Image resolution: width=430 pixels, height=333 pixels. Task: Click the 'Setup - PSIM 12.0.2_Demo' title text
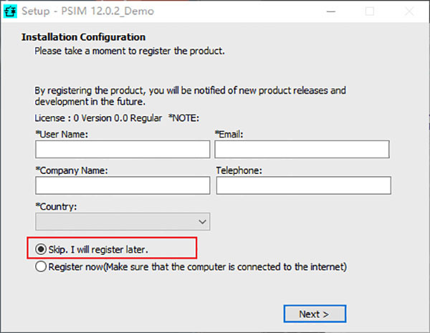pyautogui.click(x=87, y=11)
